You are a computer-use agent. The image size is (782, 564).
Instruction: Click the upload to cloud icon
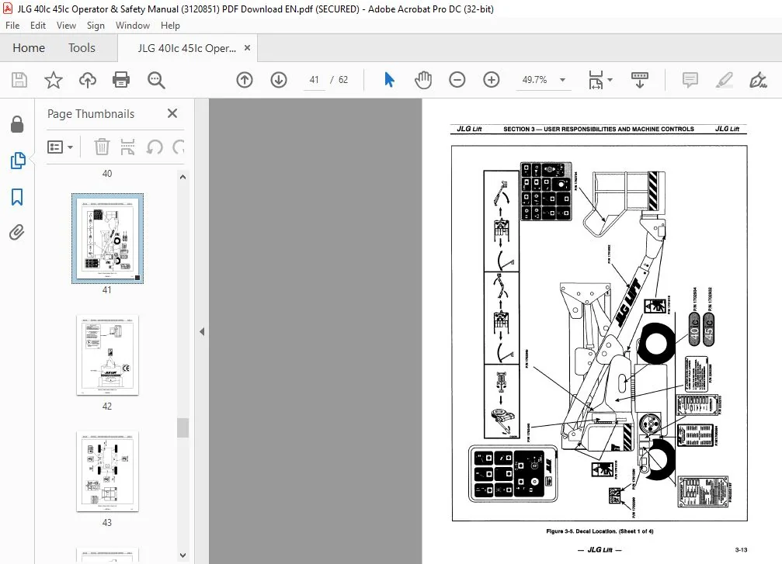88,80
